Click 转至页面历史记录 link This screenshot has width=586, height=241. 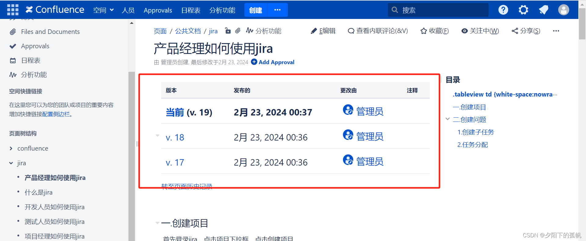(x=187, y=186)
